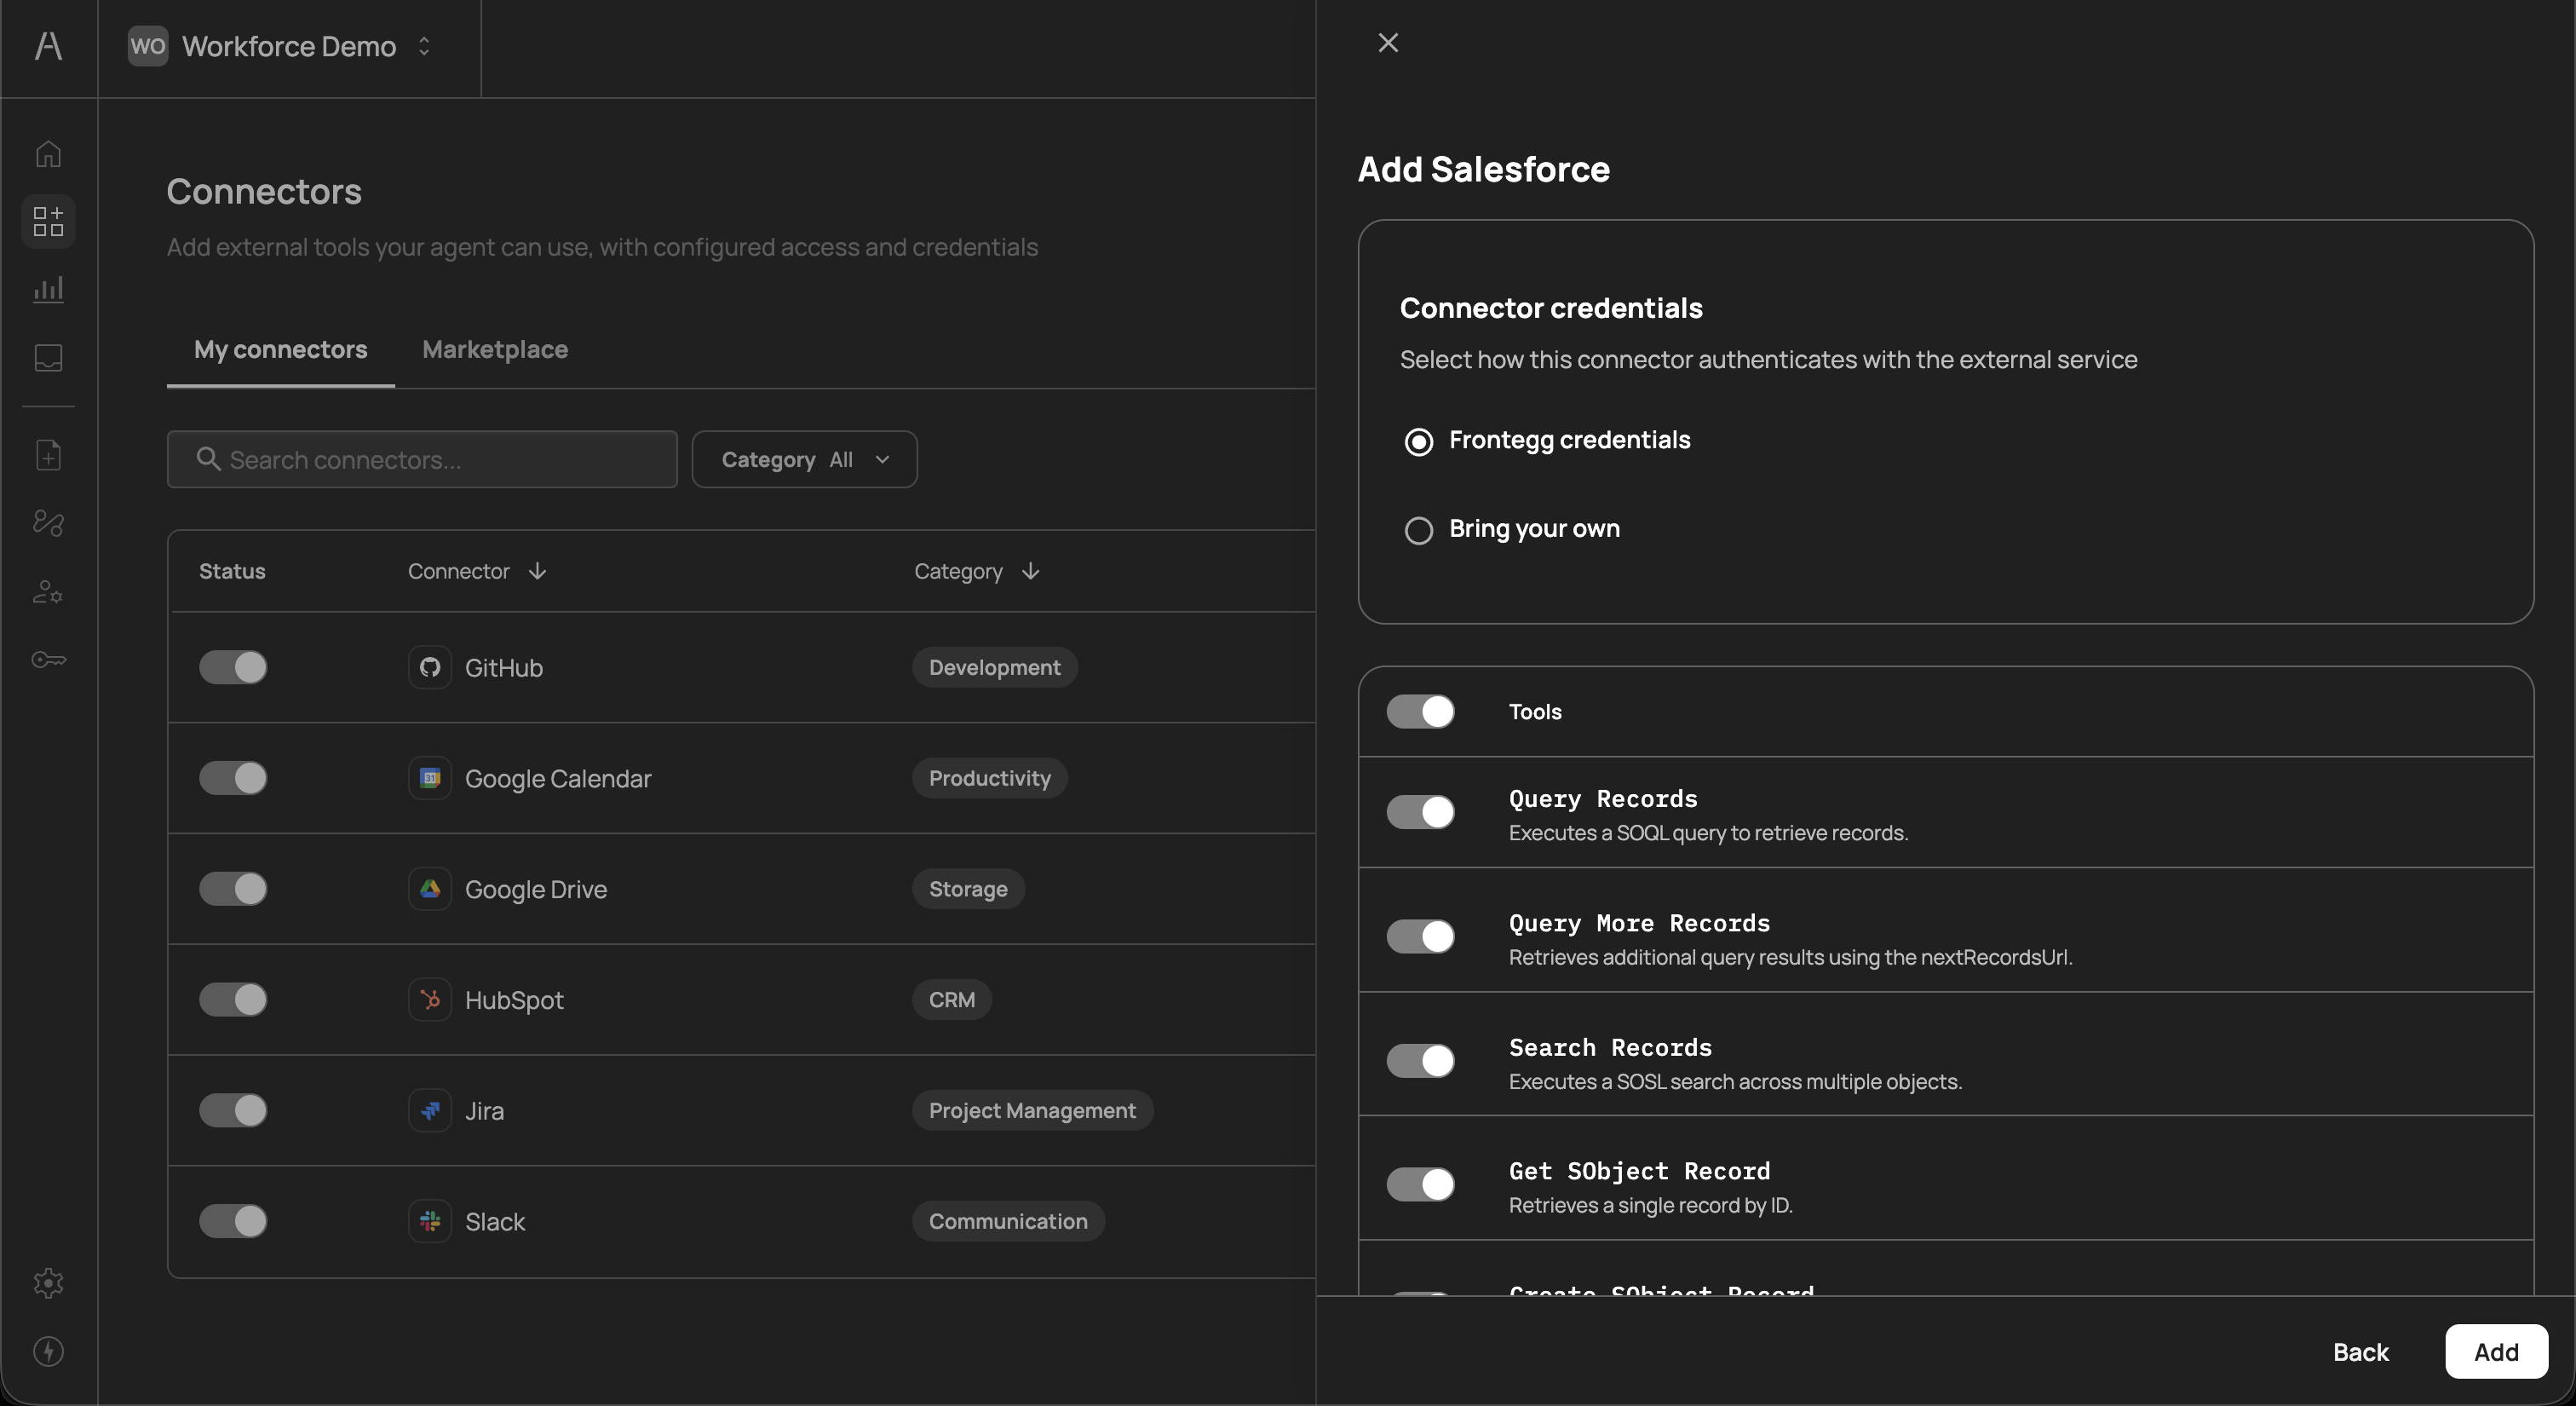The width and height of the screenshot is (2576, 1406).
Task: Sort the list by Connector column
Action: click(x=474, y=571)
